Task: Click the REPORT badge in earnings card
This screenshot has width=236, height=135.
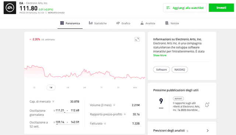Action: pos(178,98)
